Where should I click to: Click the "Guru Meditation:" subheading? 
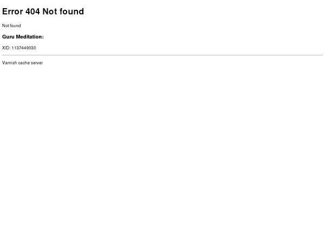click(x=23, y=37)
